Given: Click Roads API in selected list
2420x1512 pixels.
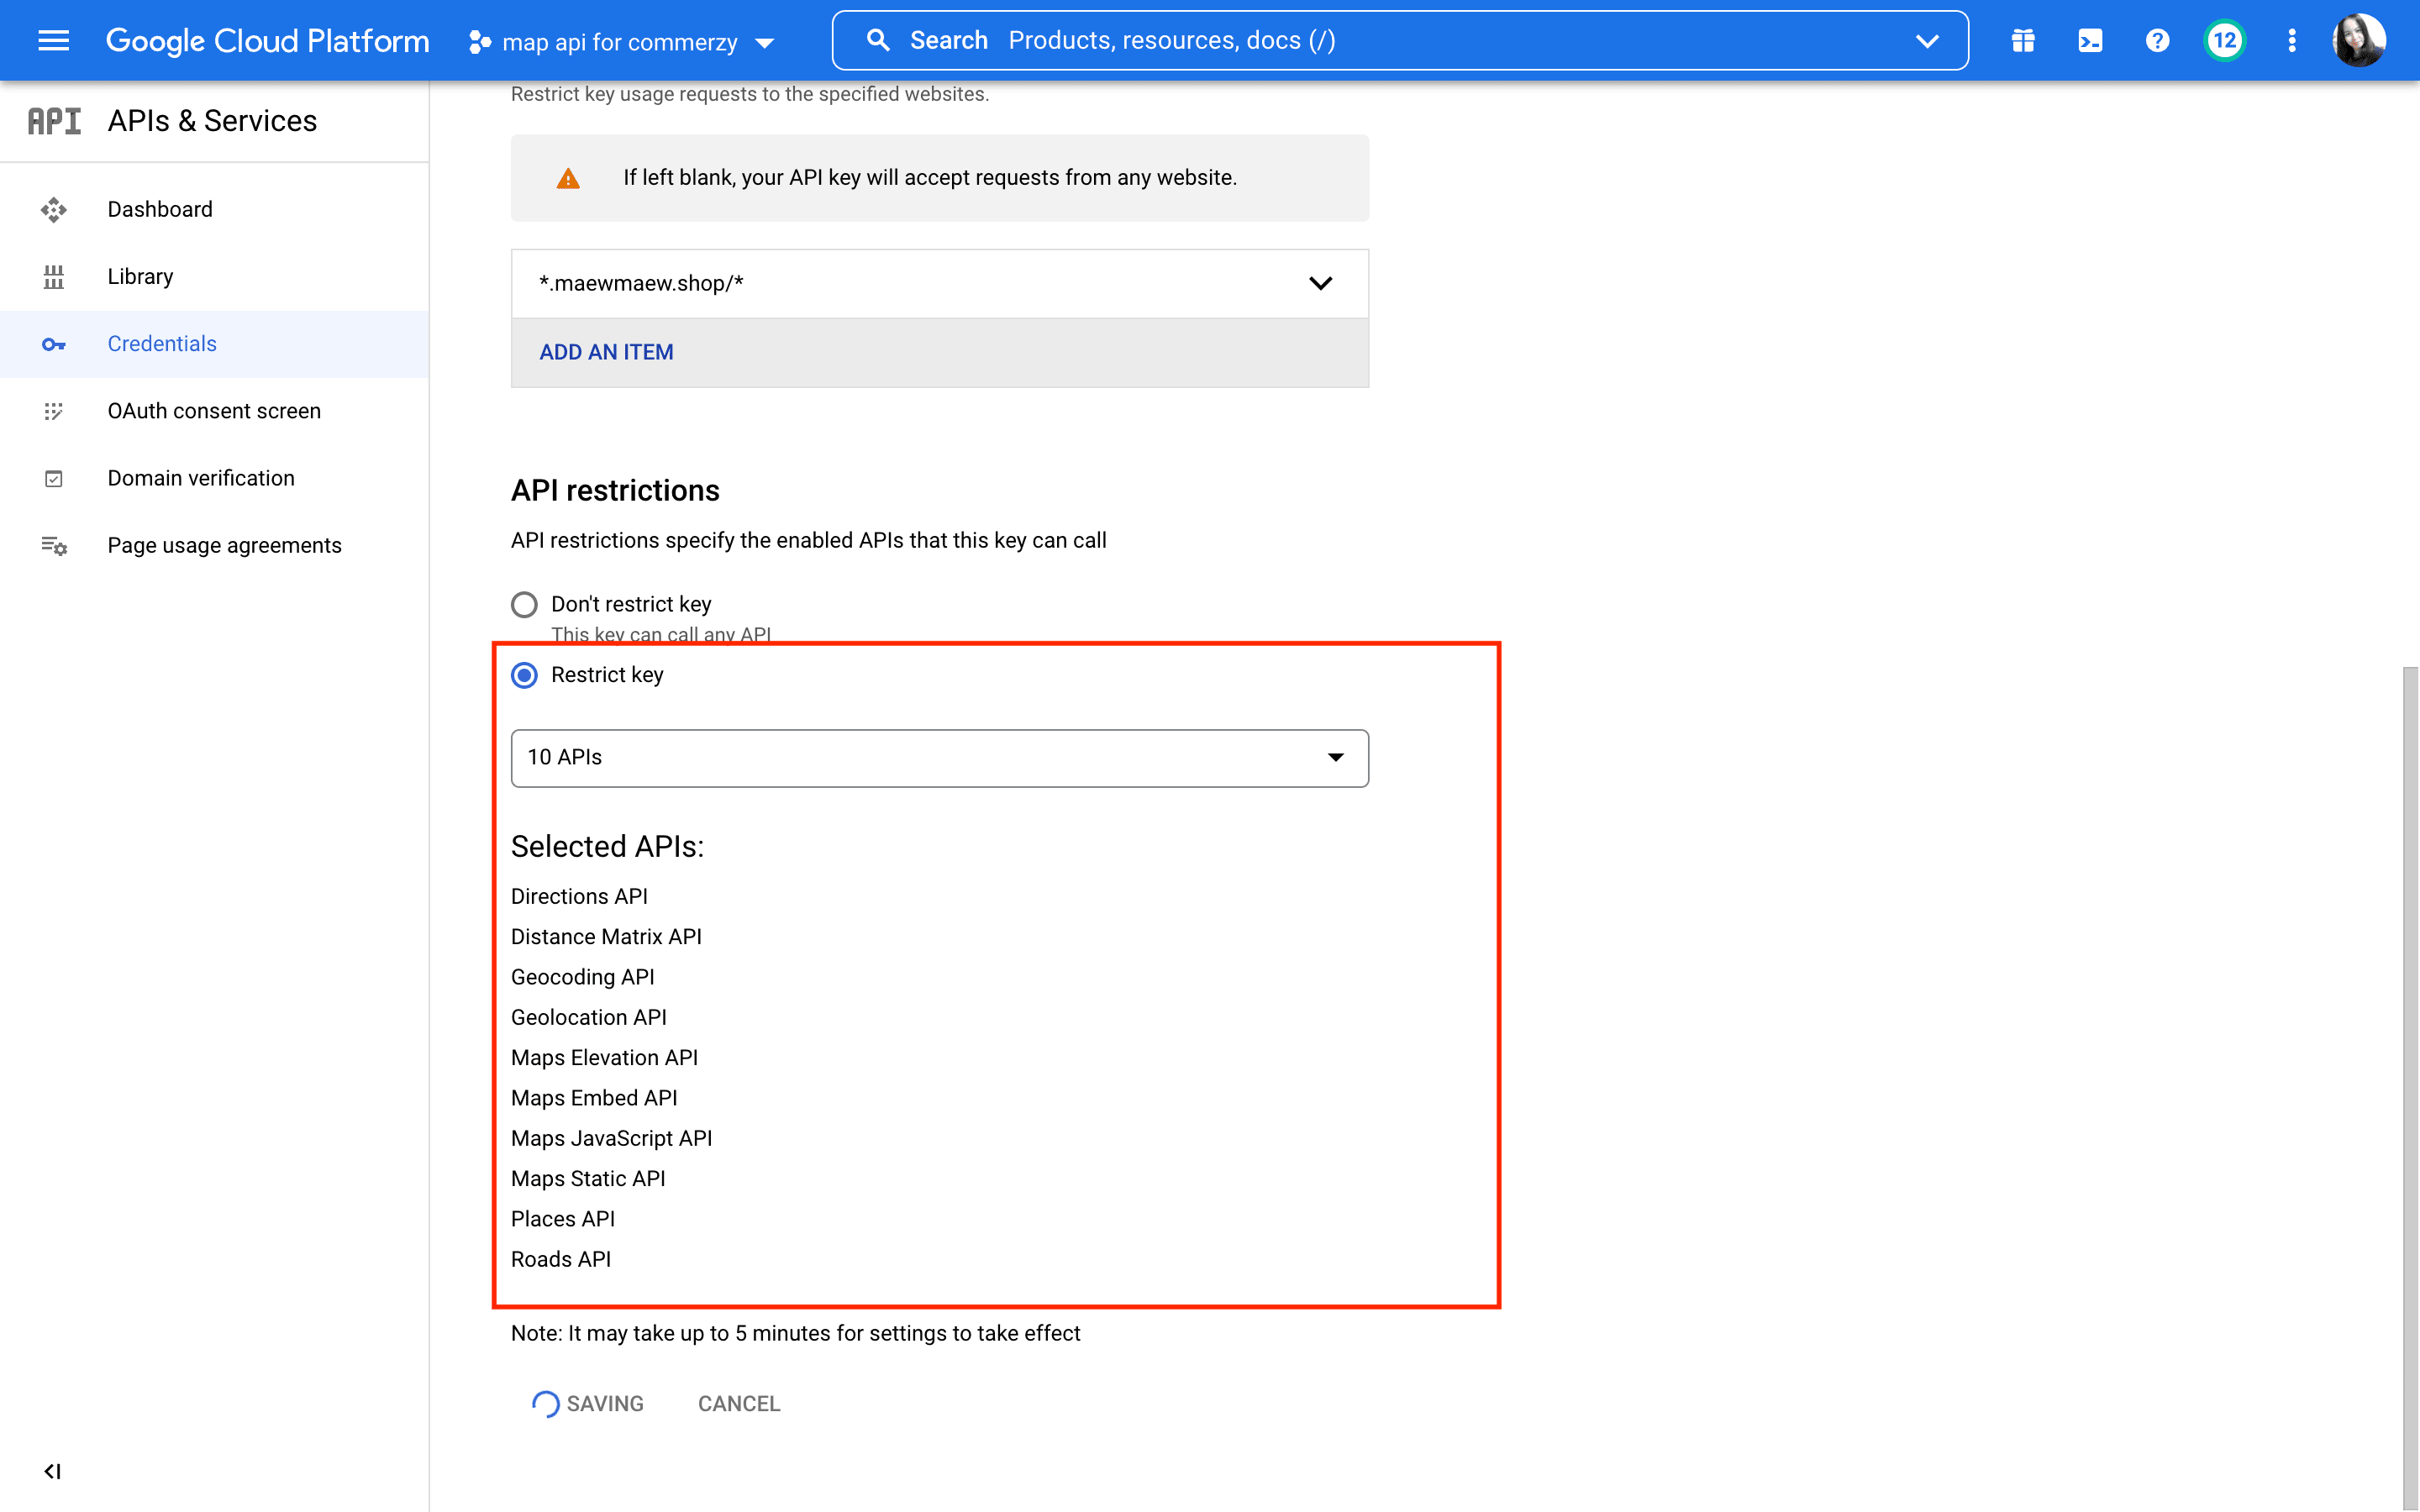Looking at the screenshot, I should (x=560, y=1259).
